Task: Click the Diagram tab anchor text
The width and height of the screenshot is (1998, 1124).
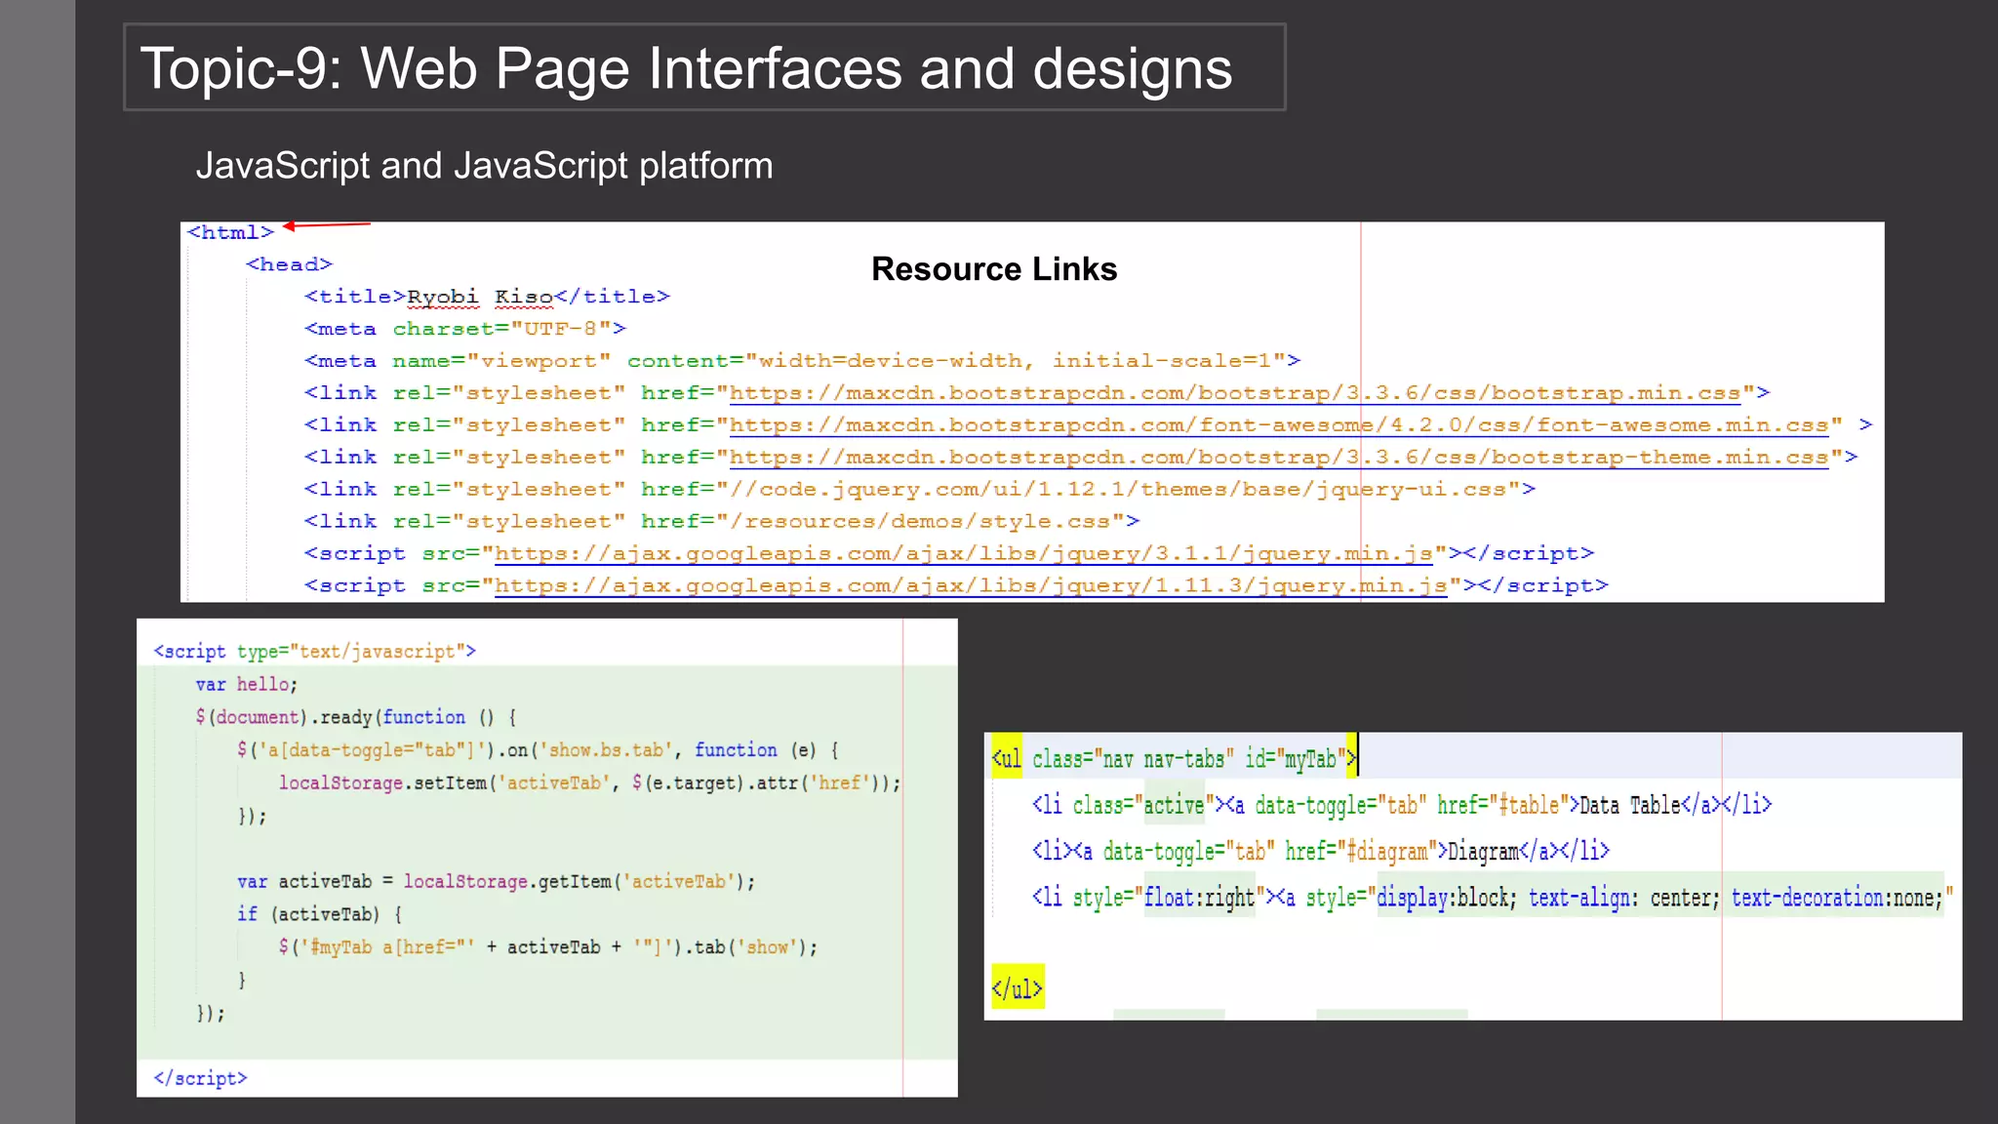Action: [x=1483, y=851]
